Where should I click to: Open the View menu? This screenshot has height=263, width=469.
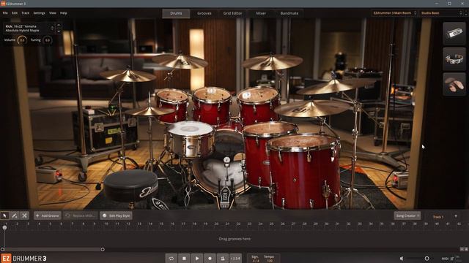53,13
